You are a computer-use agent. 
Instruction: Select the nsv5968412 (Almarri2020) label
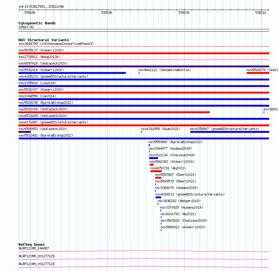click(183, 227)
